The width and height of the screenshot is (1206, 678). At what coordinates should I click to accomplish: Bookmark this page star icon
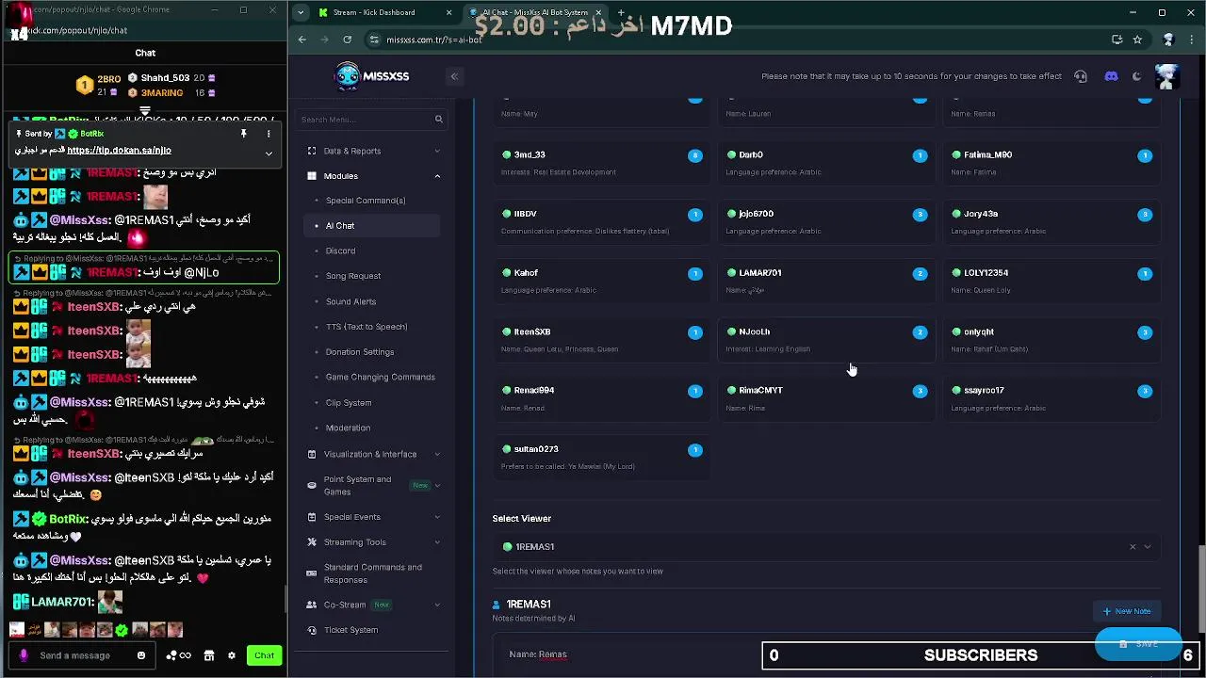coord(1137,40)
